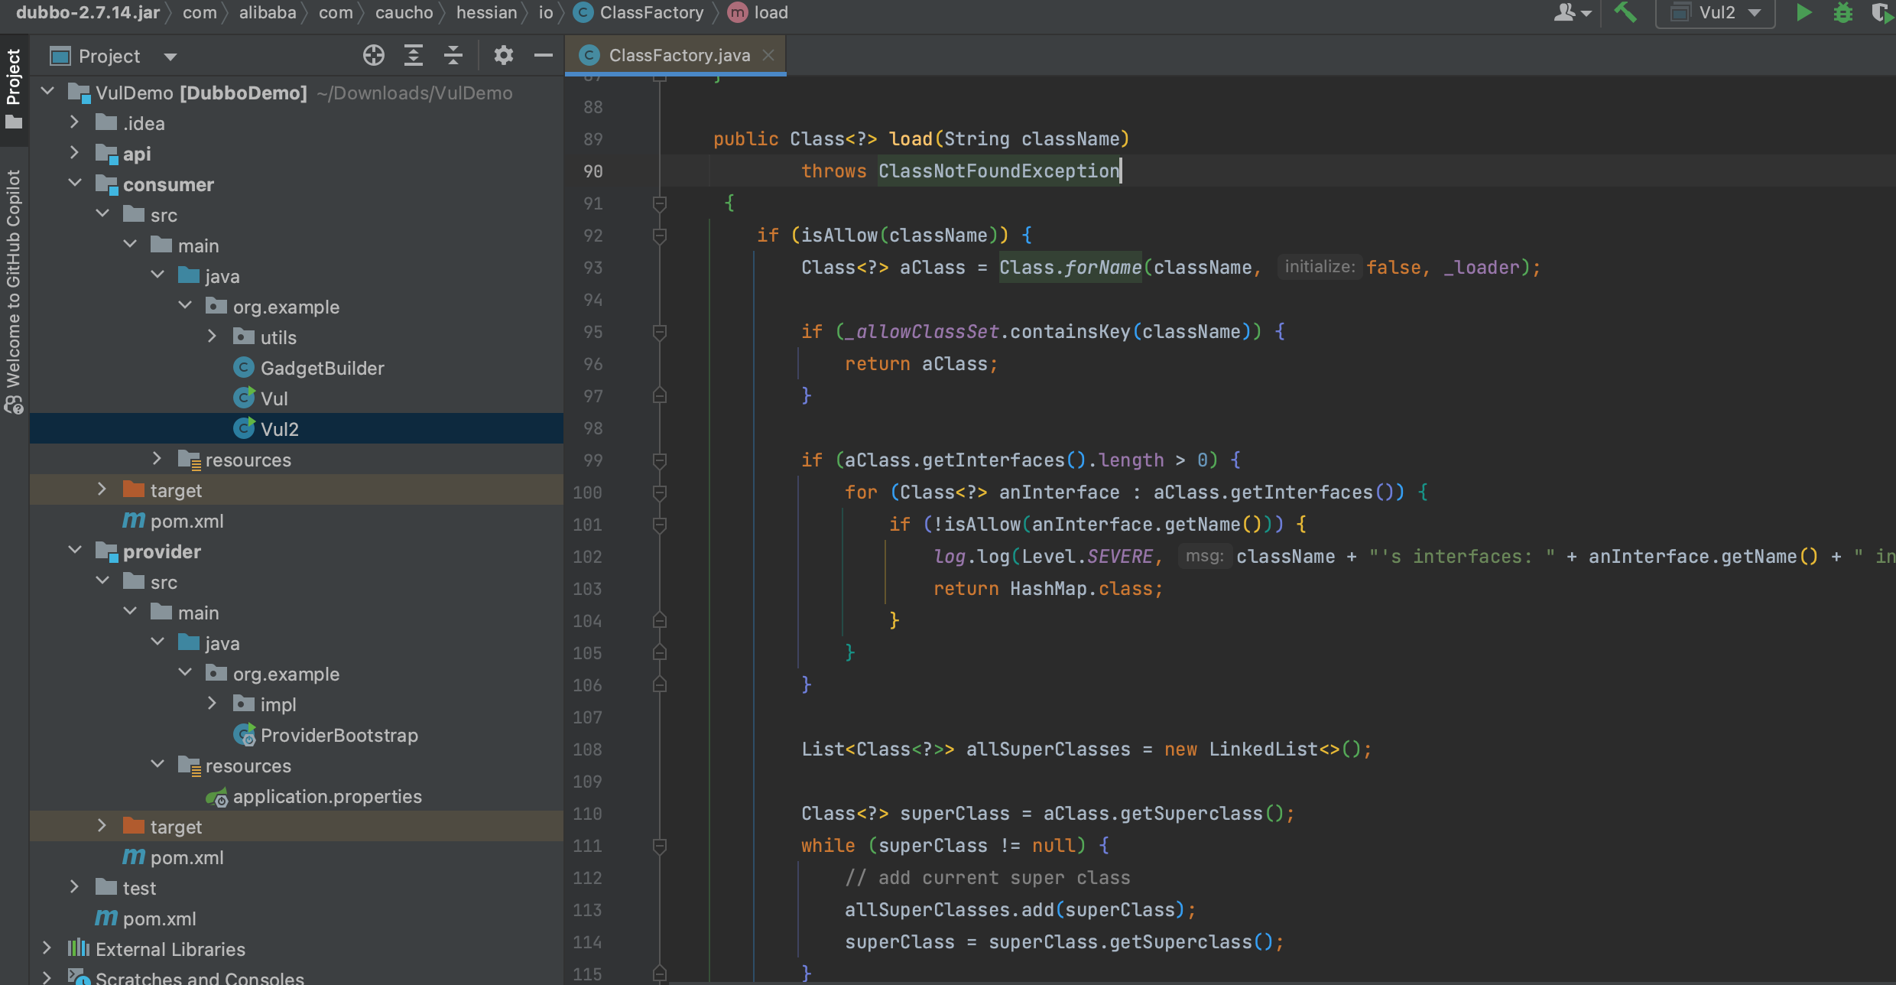Click the hessian breadcrumb segment
Screen dimensions: 1896x985
(x=486, y=13)
